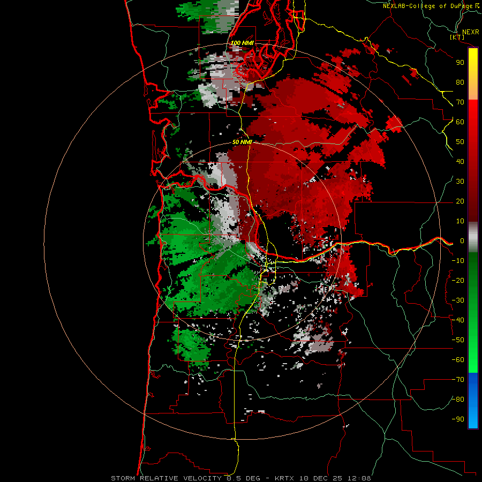Click the "[KT]" units label above the scale

click(x=457, y=37)
